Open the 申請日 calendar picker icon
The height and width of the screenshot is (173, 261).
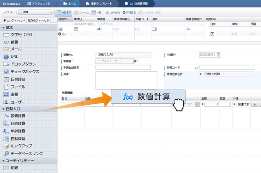[219, 55]
